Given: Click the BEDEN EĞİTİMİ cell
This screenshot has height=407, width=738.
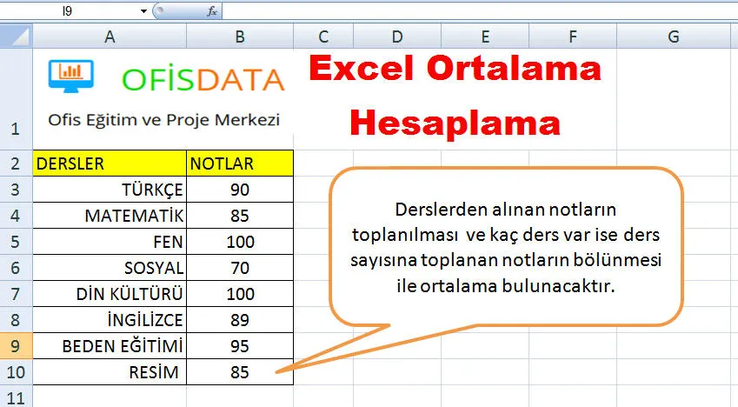Looking at the screenshot, I should coord(110,346).
